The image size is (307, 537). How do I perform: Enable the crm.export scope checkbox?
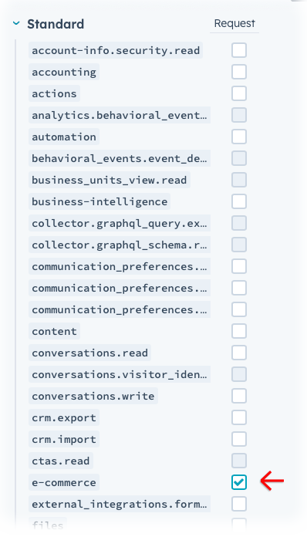pyautogui.click(x=239, y=417)
